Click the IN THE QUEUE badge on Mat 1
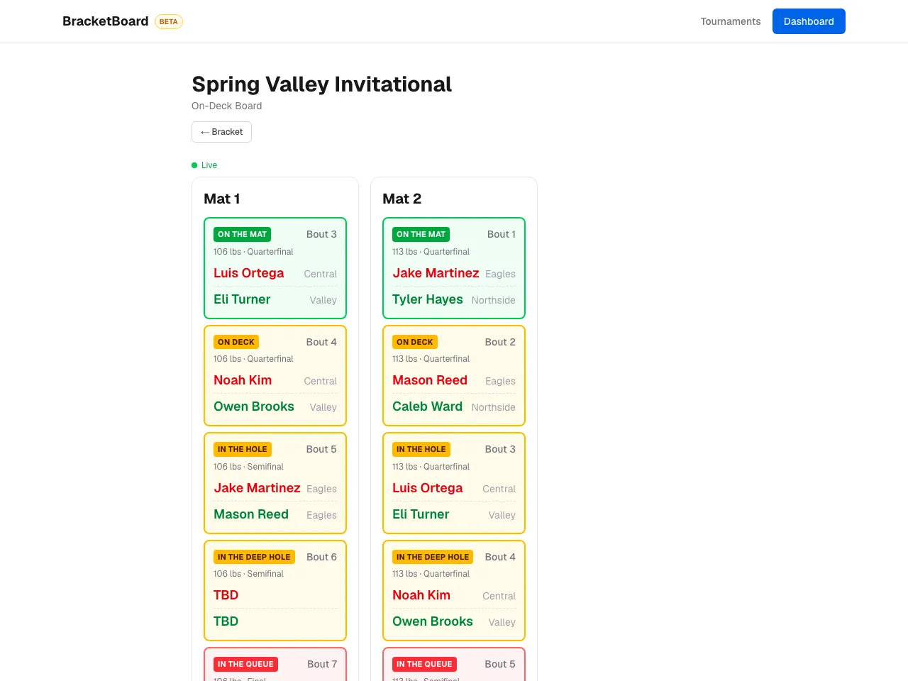908x681 pixels. click(x=245, y=664)
